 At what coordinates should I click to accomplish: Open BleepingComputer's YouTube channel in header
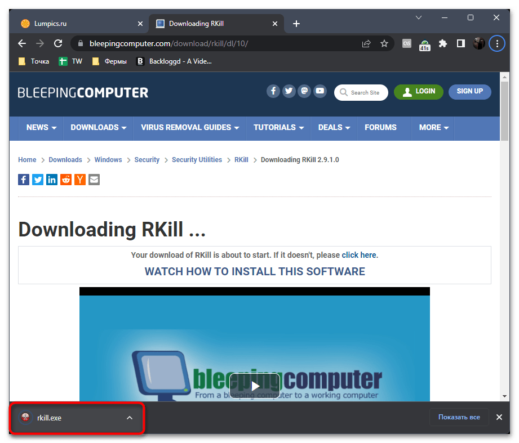coord(320,91)
